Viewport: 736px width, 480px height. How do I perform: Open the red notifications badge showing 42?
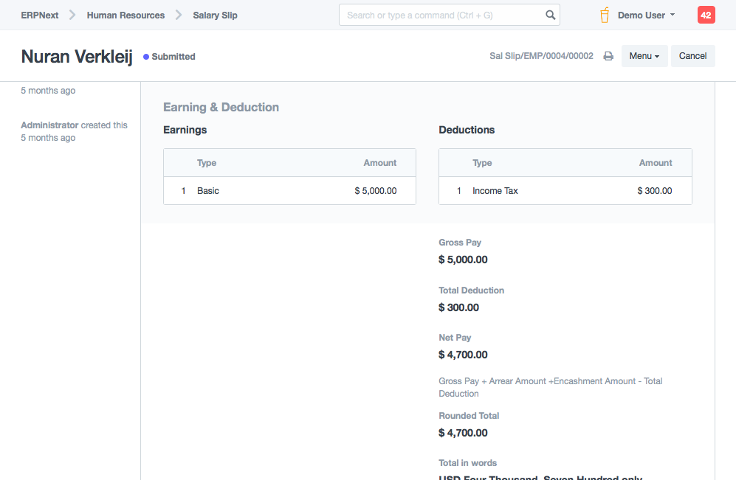pos(706,15)
